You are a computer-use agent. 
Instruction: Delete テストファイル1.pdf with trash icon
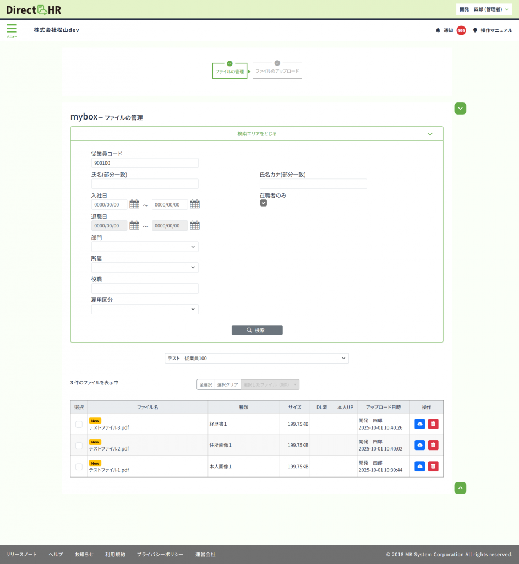click(433, 467)
